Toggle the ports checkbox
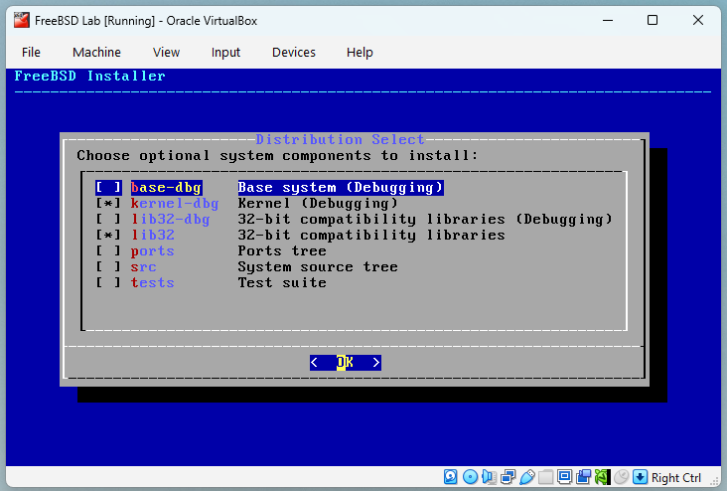The image size is (727, 491). 108,251
